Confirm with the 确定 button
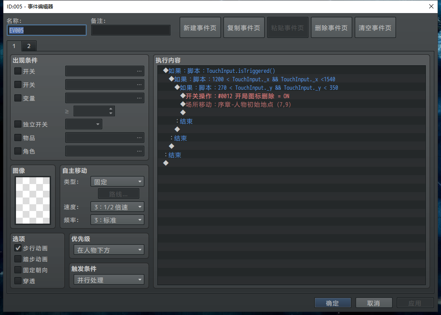The height and width of the screenshot is (315, 441). (x=333, y=303)
